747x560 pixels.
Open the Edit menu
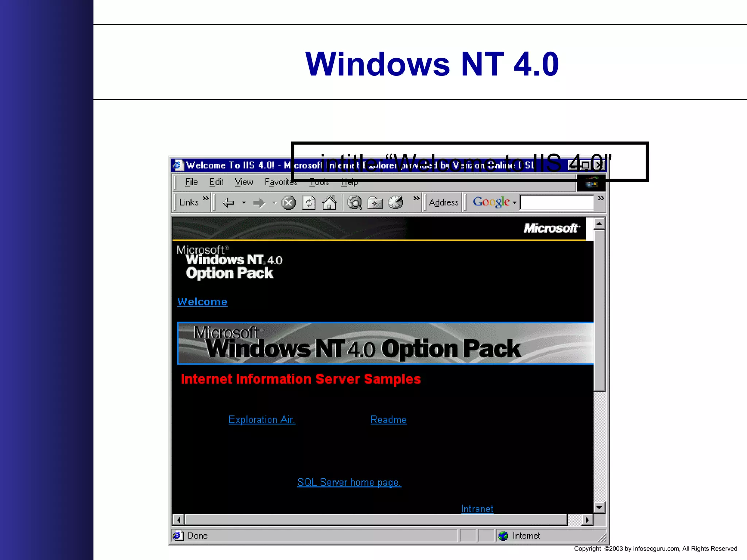point(216,182)
